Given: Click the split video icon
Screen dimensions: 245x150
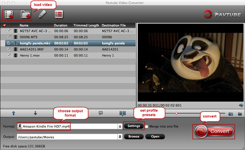Looking at the screenshot, I should (122, 113).
